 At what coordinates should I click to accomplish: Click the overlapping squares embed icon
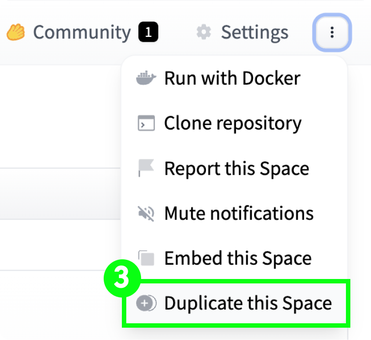coord(146,258)
